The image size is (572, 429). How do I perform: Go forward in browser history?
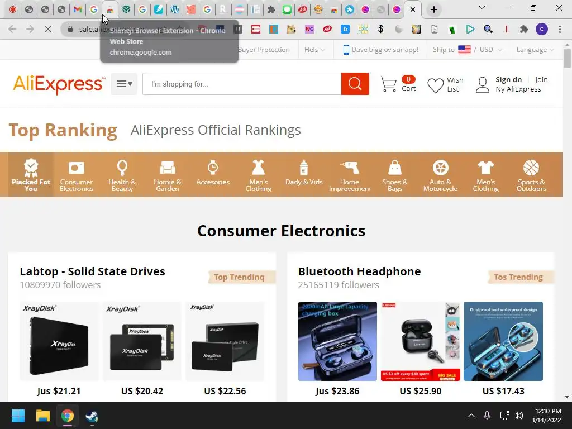click(30, 29)
